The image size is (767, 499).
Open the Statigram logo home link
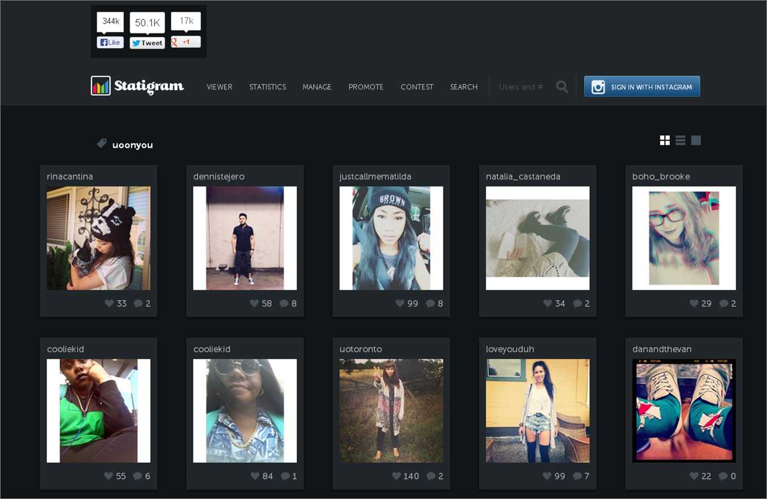(138, 86)
